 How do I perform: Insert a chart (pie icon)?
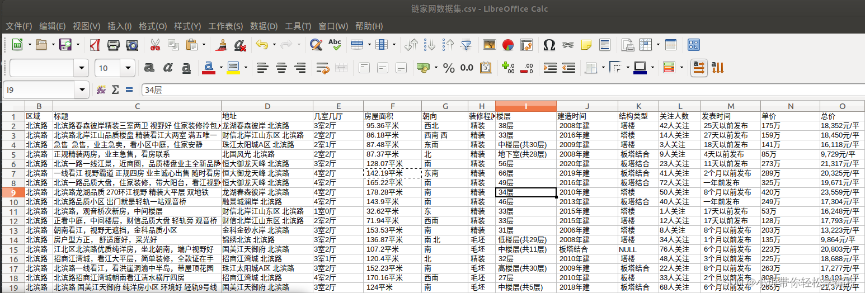coord(508,45)
